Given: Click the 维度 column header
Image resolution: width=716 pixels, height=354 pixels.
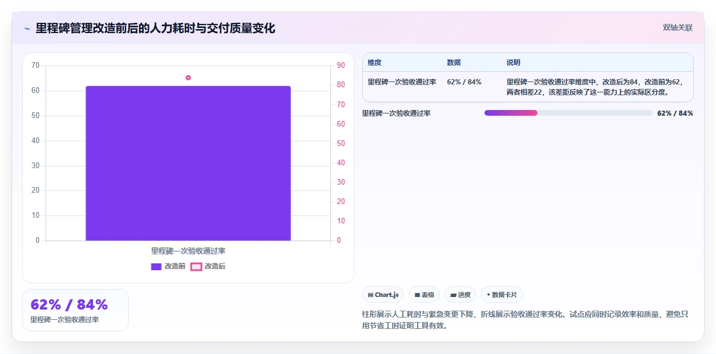Looking at the screenshot, I should (x=375, y=63).
